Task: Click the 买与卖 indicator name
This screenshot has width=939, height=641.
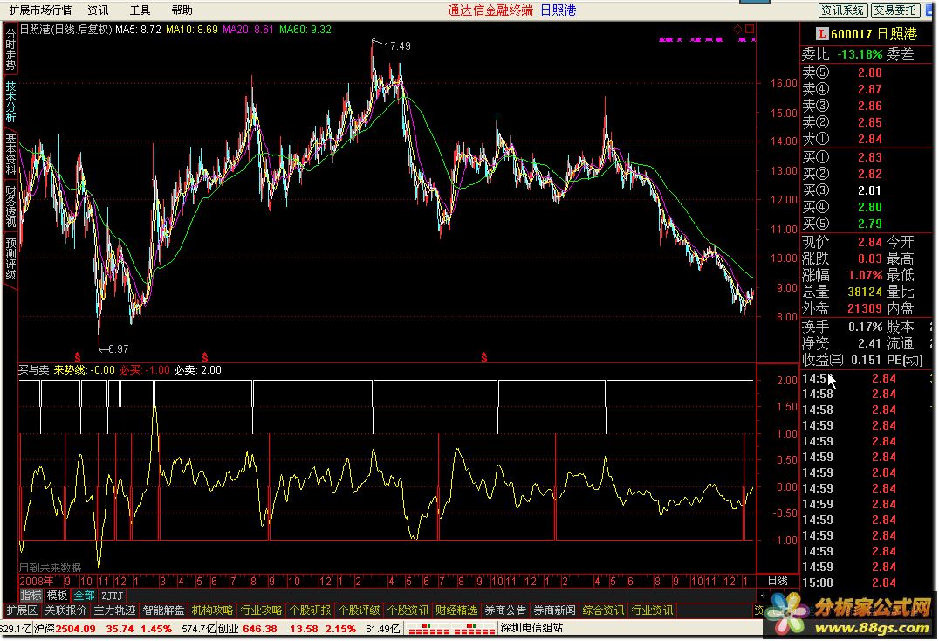Action: (x=33, y=370)
